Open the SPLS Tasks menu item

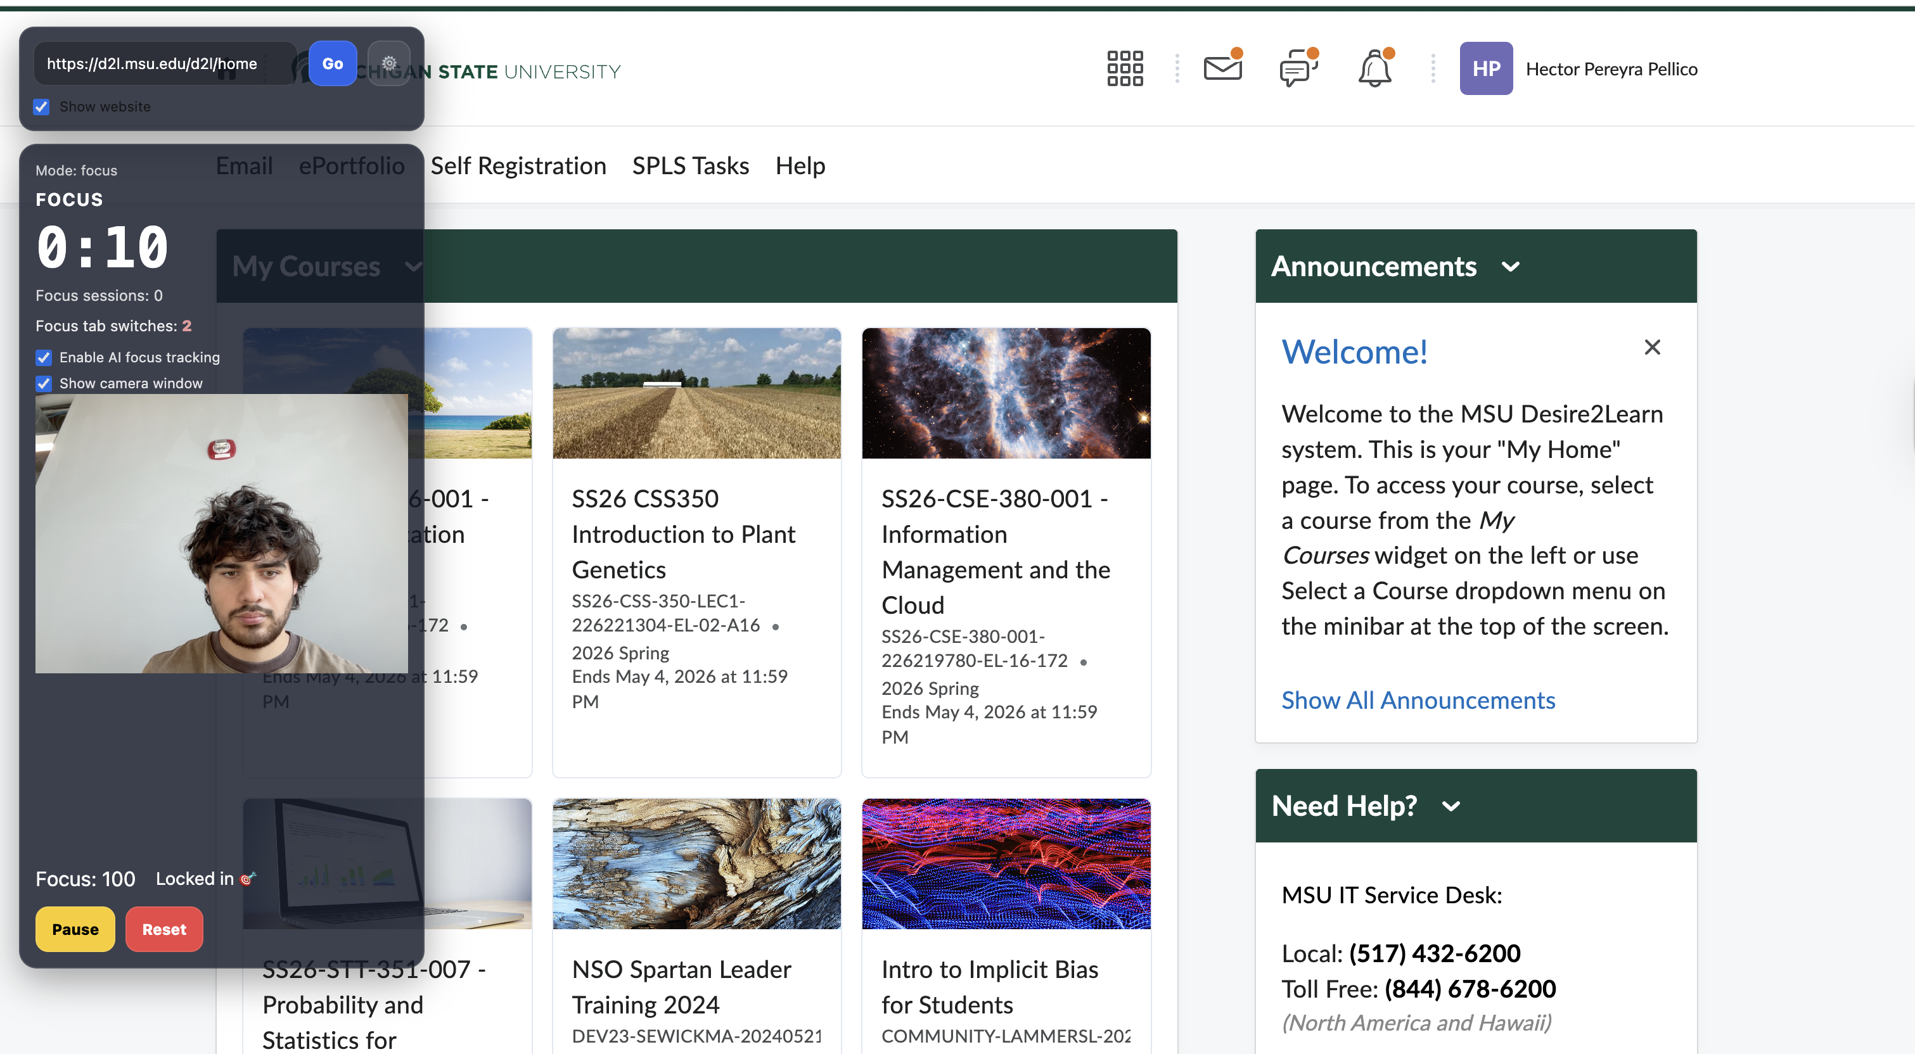(x=690, y=166)
